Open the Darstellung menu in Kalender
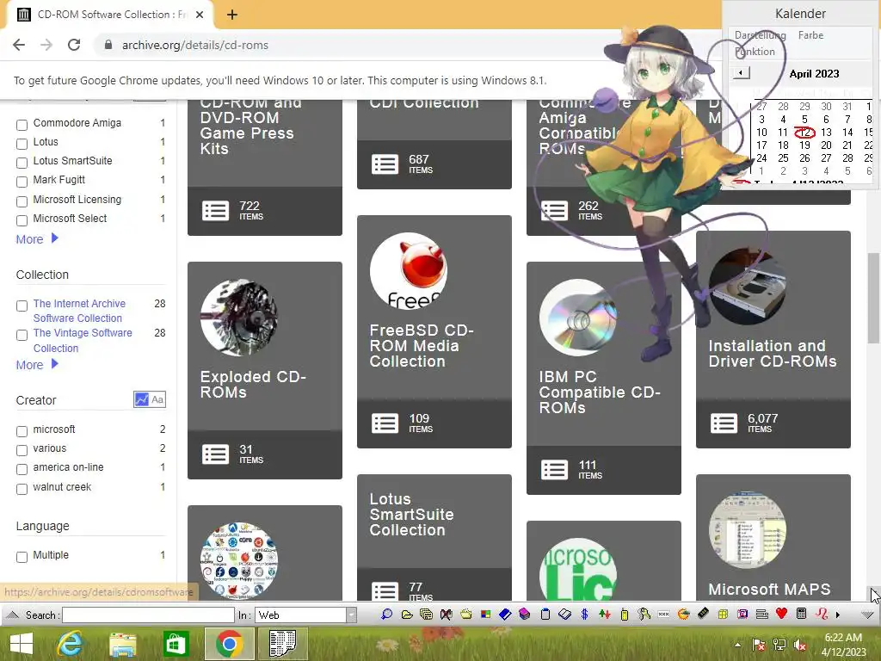 click(761, 35)
